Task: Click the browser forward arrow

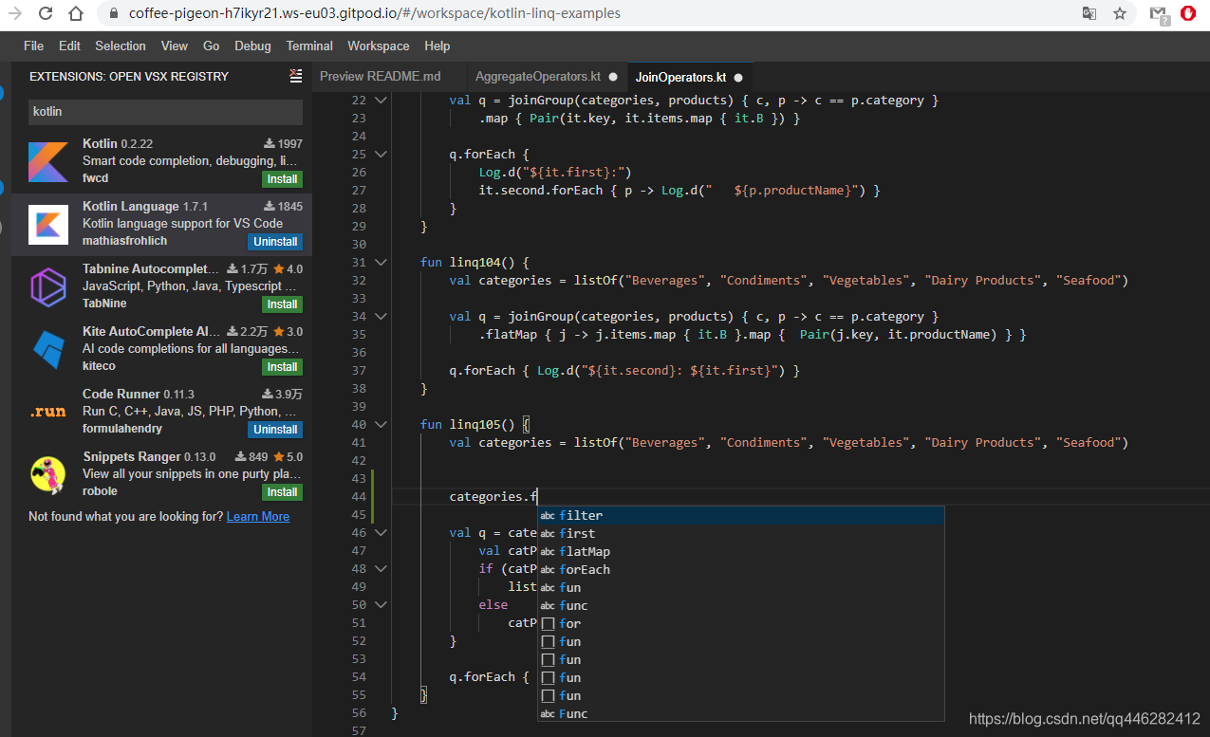Action: pyautogui.click(x=14, y=13)
